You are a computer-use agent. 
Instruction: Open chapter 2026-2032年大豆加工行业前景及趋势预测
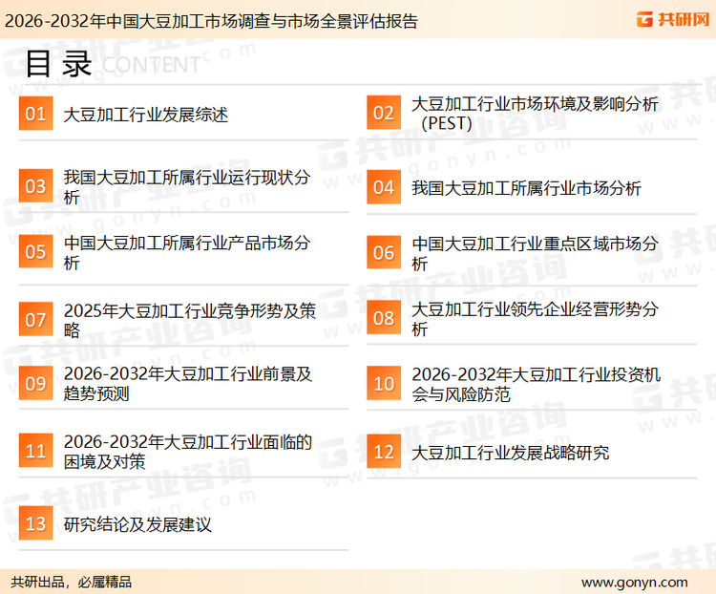click(188, 383)
